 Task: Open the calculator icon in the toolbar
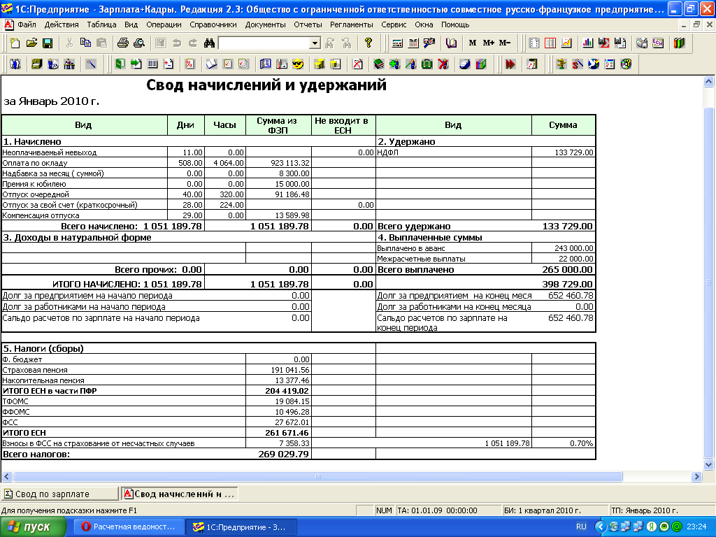397,43
